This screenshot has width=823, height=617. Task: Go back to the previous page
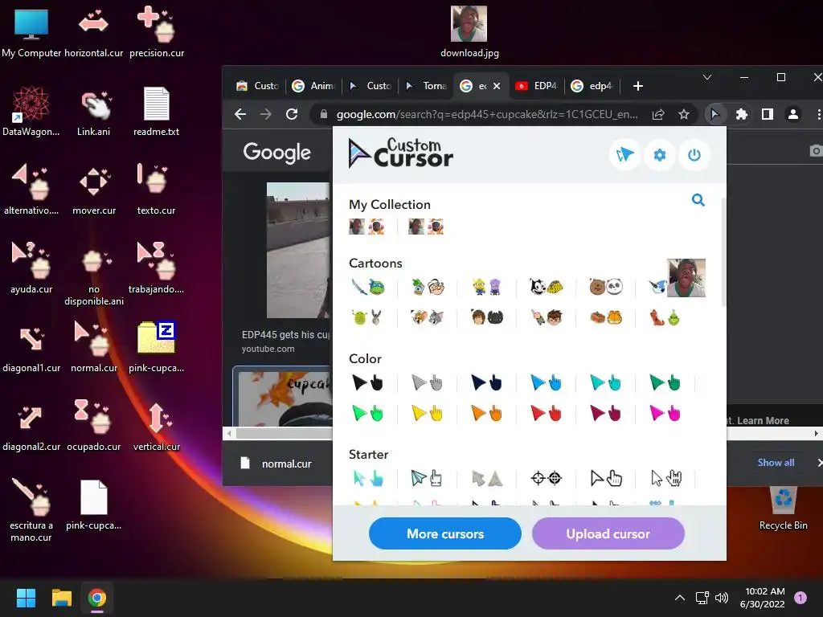click(240, 114)
